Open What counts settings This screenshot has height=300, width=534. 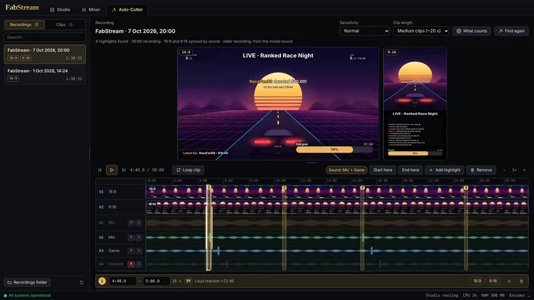[x=472, y=31]
